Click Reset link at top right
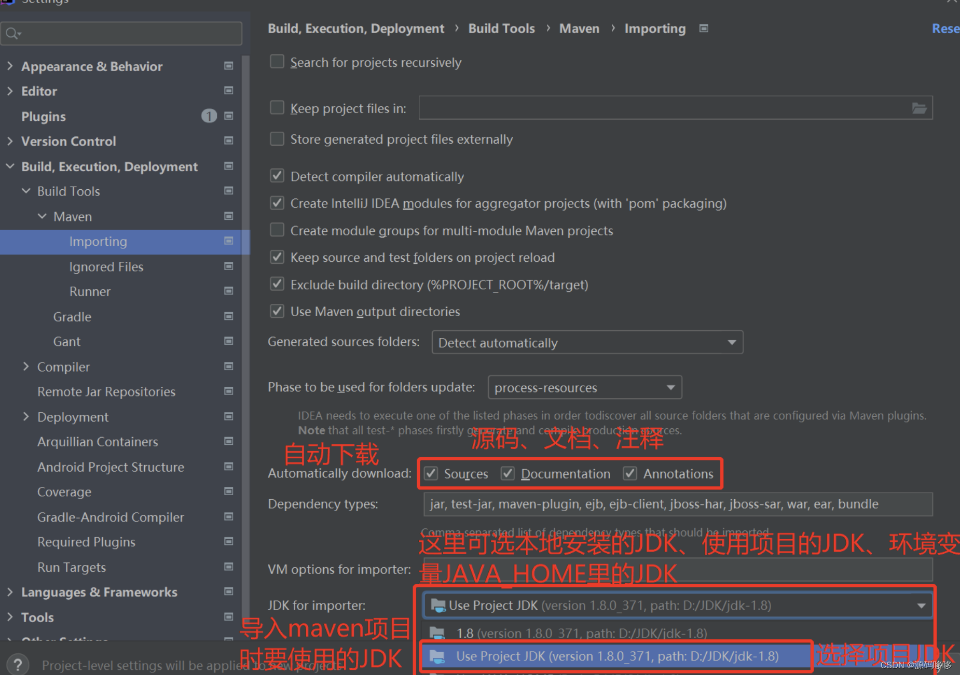 point(945,29)
